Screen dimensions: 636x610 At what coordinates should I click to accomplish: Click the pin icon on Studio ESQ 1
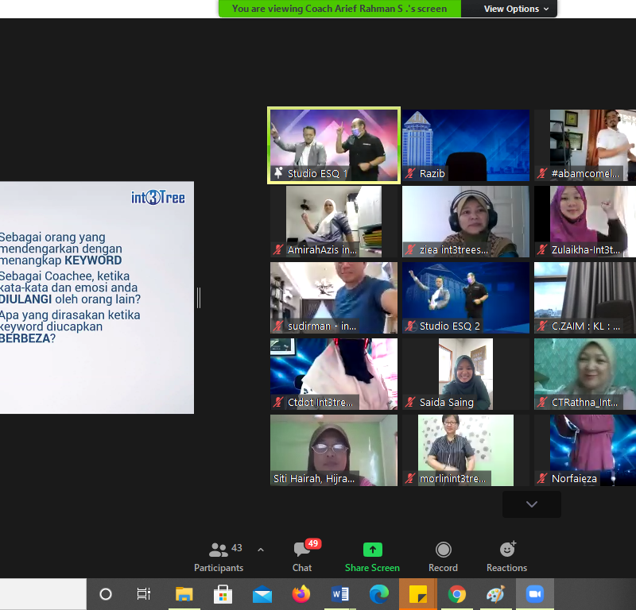(x=278, y=173)
